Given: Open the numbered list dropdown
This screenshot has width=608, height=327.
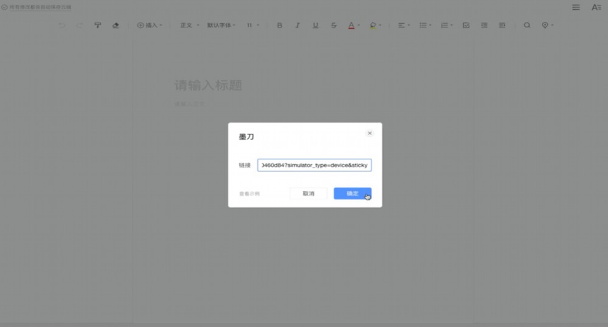Looking at the screenshot, I should click(x=447, y=25).
